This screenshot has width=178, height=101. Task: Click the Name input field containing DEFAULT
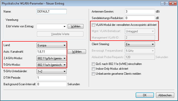51,12
